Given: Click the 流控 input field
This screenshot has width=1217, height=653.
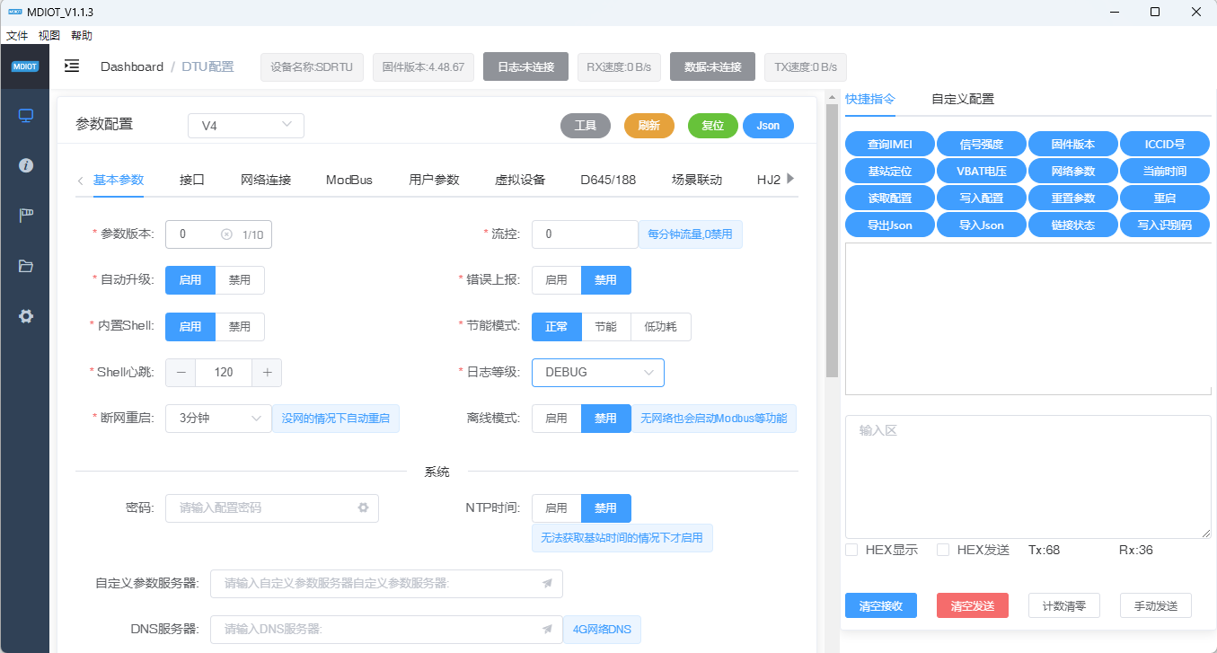Looking at the screenshot, I should (x=585, y=234).
